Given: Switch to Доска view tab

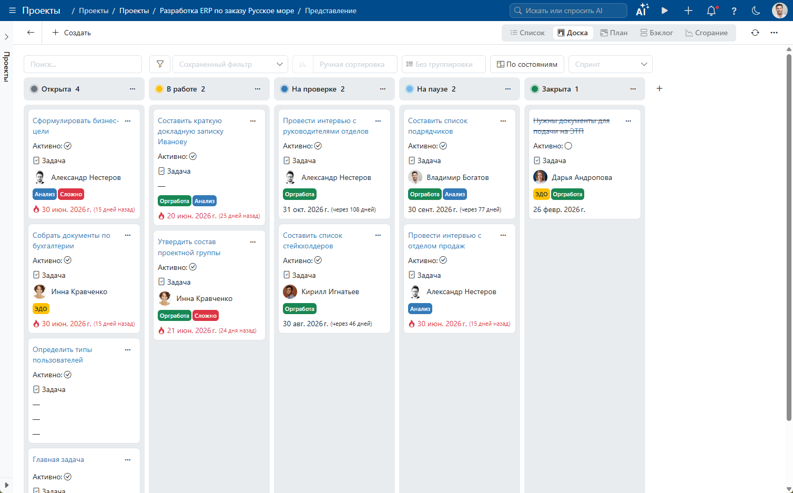Looking at the screenshot, I should coord(573,33).
